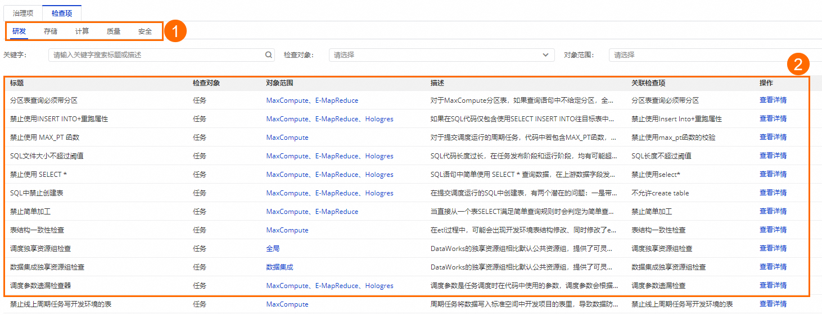The height and width of the screenshot is (315, 822).
Task: Click the 数据集成 scope cell
Action: [x=279, y=267]
